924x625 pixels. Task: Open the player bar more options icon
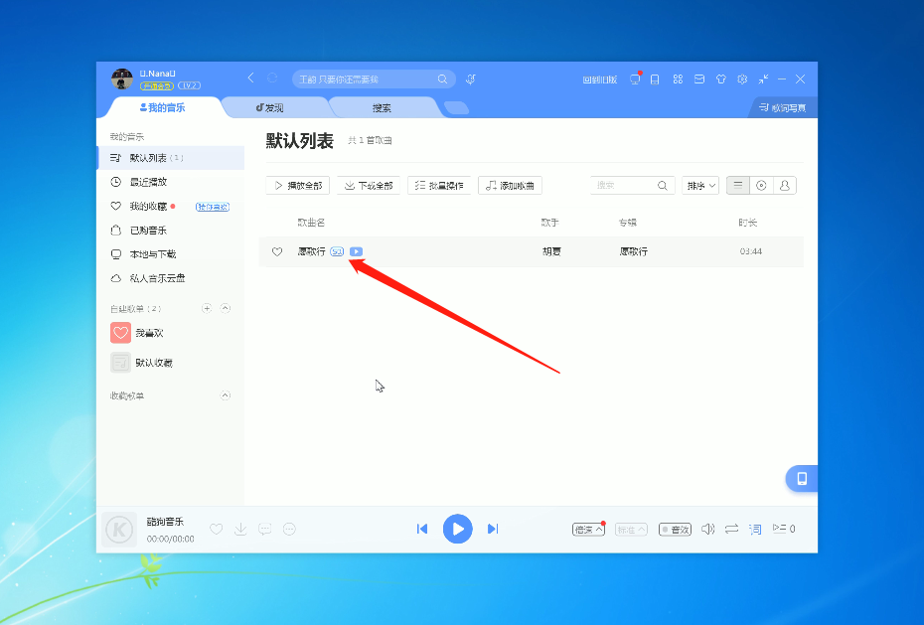289,529
